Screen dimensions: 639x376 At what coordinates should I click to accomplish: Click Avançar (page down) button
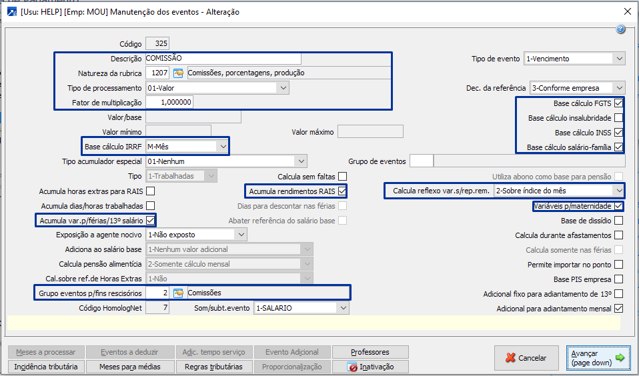tap(598, 358)
